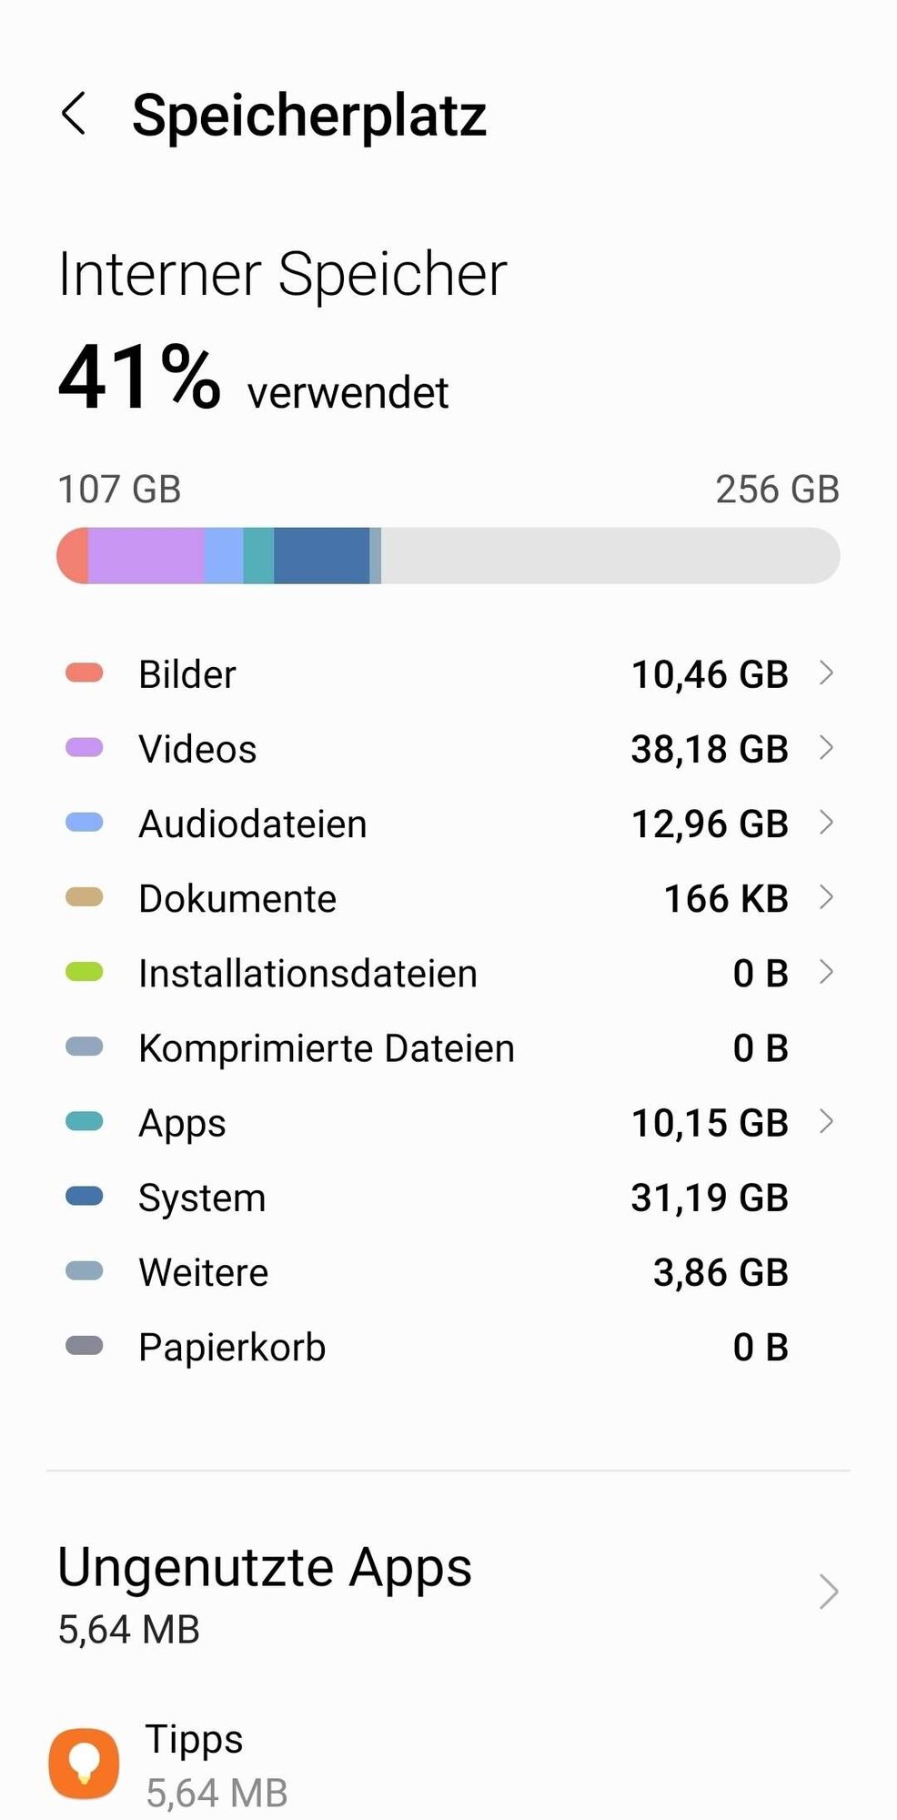Open the Tipps app icon

tap(84, 1764)
